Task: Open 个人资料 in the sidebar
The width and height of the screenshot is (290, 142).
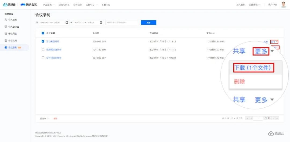Action: 12,20
